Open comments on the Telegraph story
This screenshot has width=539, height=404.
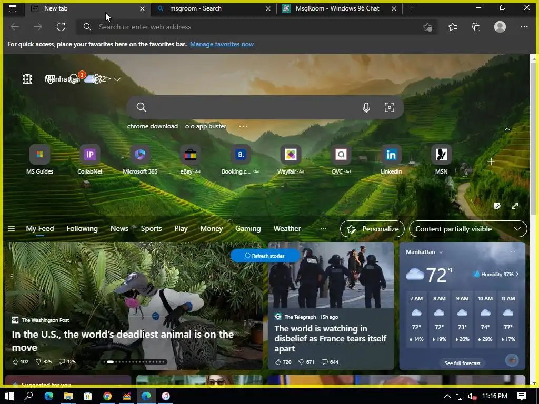click(330, 362)
